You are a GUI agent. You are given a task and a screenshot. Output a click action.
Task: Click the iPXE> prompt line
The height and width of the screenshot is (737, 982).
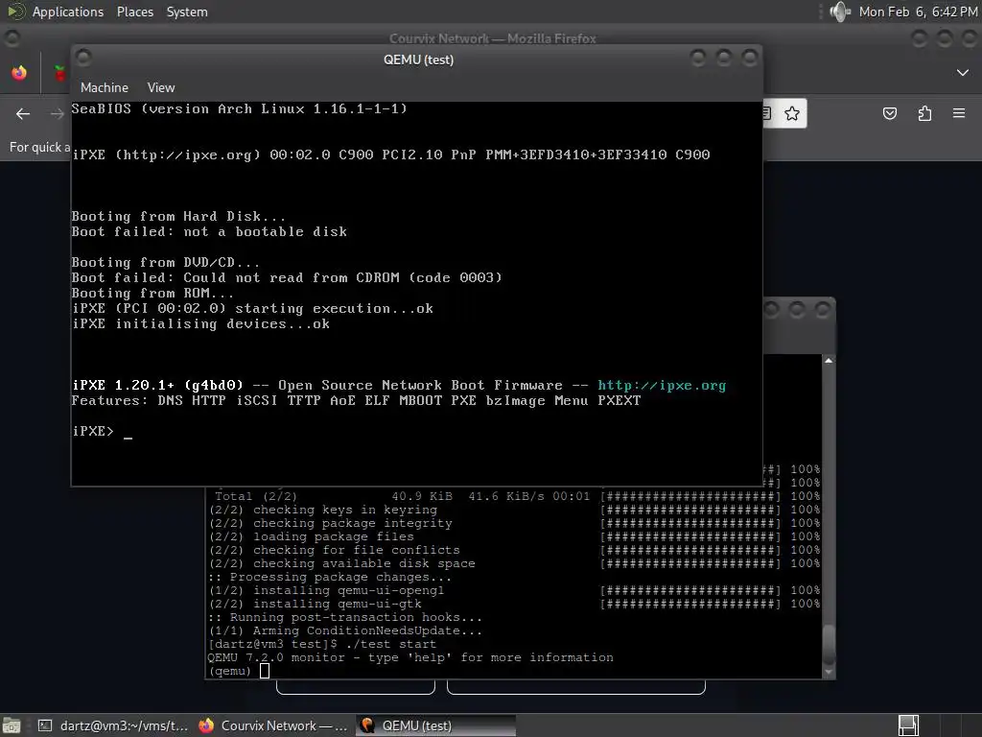tap(102, 431)
